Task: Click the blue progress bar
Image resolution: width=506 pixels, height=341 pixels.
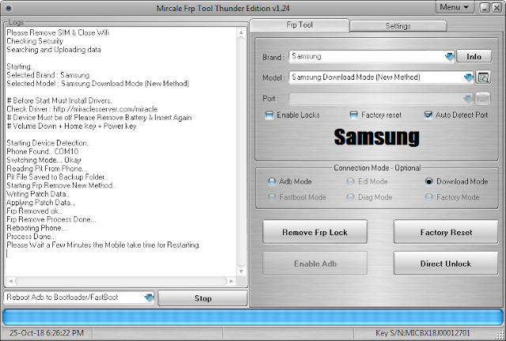Action: pyautogui.click(x=253, y=317)
